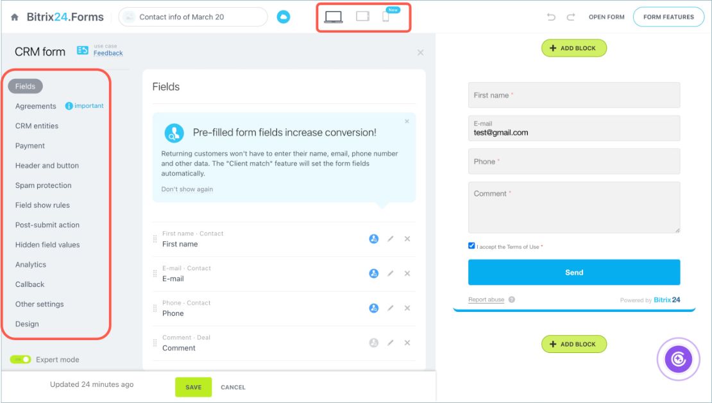Switch to tablet preview icon
Viewport: 712px width, 403px height.
point(362,16)
